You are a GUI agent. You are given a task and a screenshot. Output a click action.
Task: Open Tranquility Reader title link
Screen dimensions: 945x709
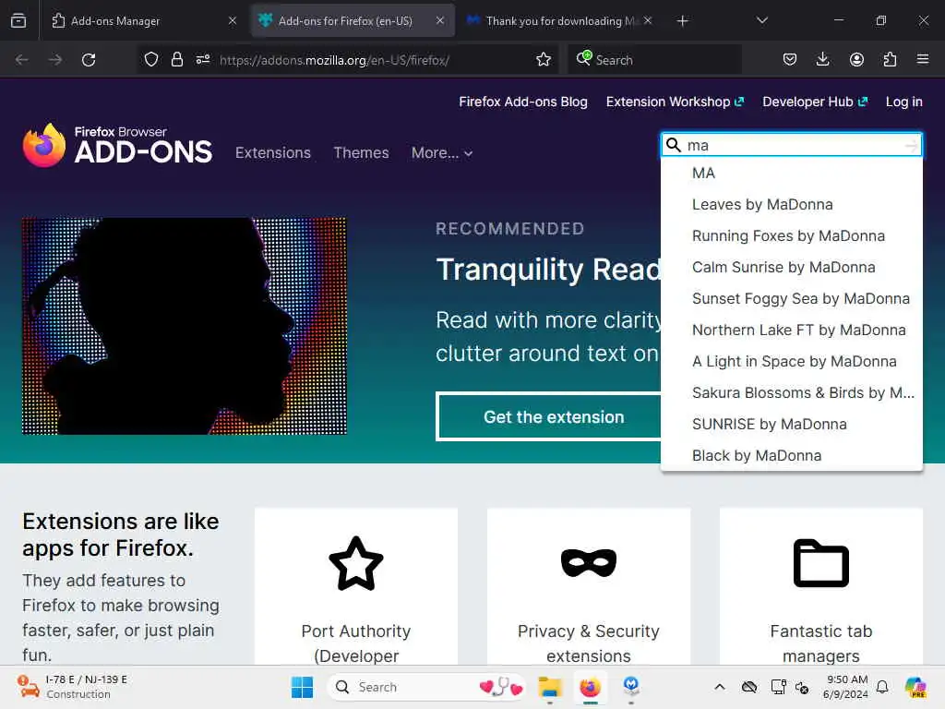click(x=548, y=270)
